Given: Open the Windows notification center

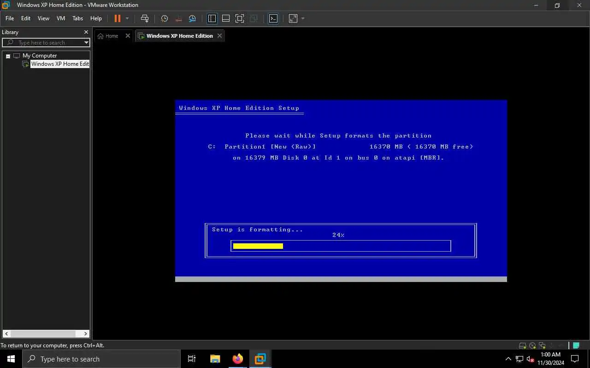Looking at the screenshot, I should pos(575,359).
